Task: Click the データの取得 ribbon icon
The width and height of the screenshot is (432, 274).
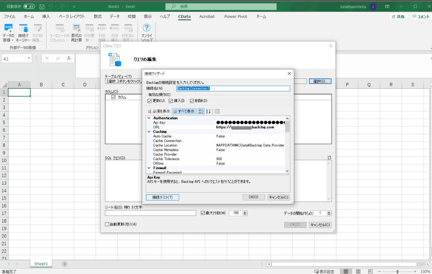Action: point(9,28)
